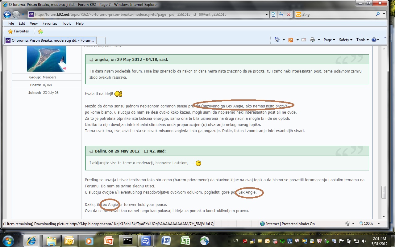
Task: Click the orange RSS Feeds icon
Action: [x=291, y=40]
